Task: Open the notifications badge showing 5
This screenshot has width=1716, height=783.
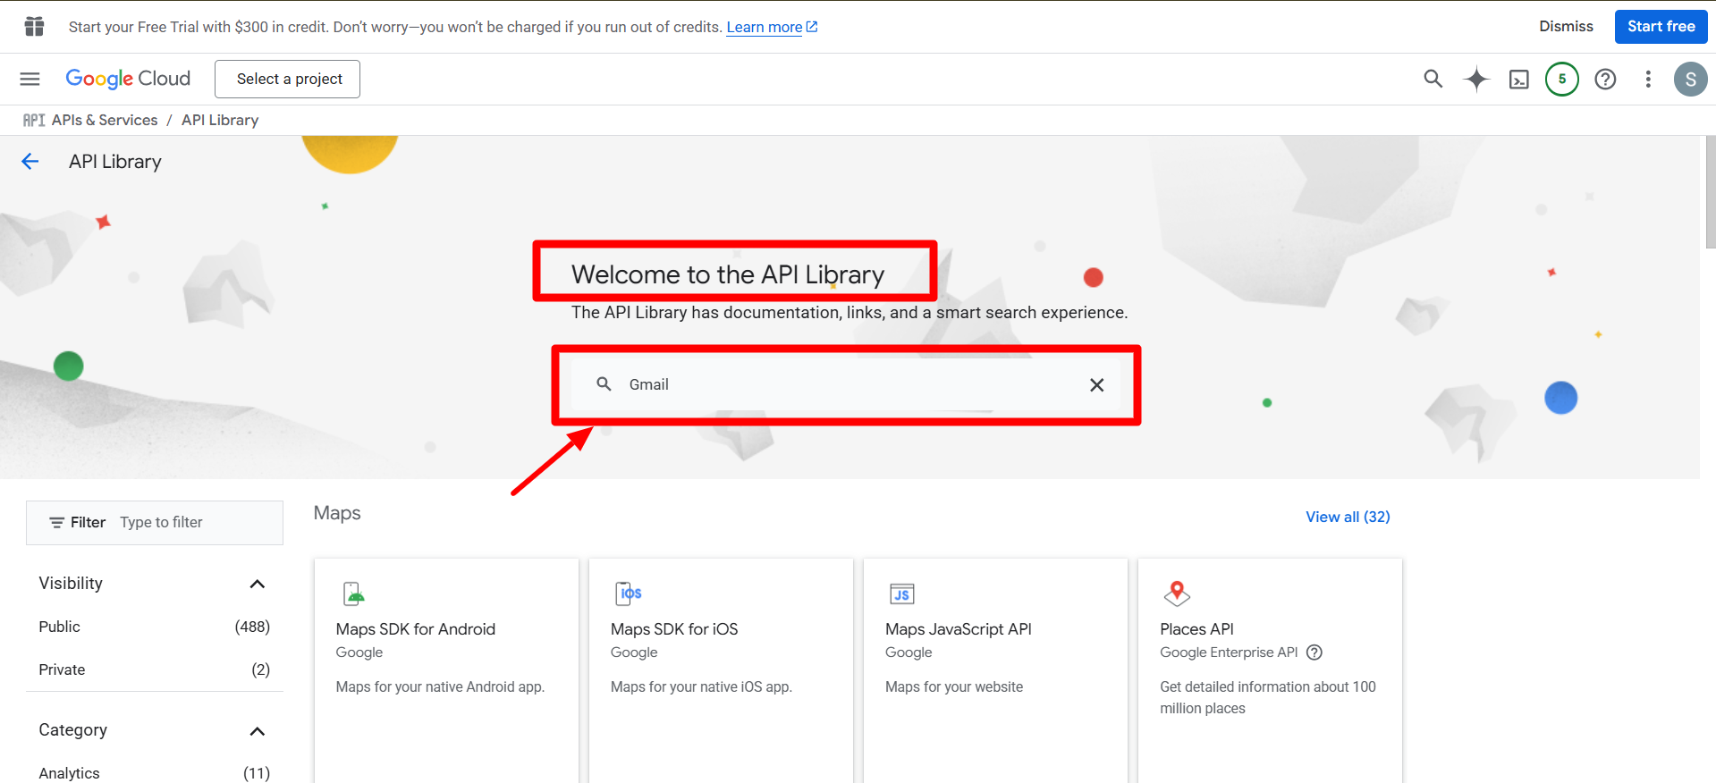Action: [1562, 79]
